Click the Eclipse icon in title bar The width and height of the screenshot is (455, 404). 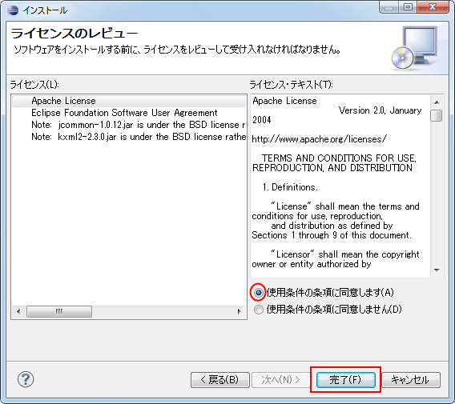pos(13,10)
